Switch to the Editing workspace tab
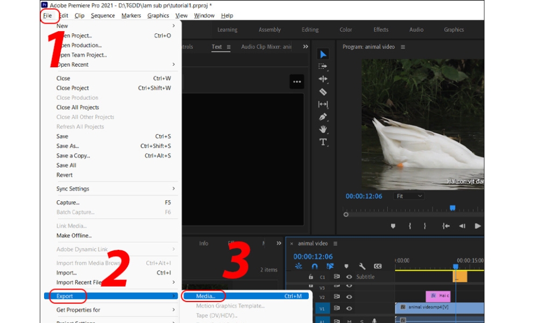Image resolution: width=538 pixels, height=323 pixels. point(310,30)
